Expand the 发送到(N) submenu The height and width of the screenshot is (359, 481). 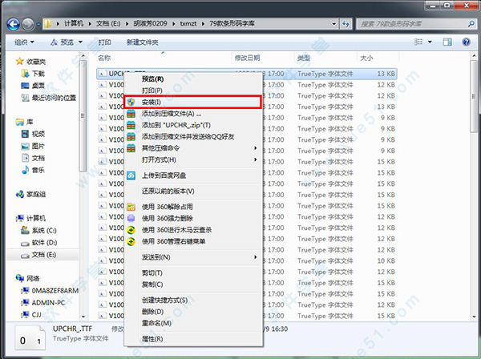pyautogui.click(x=255, y=257)
